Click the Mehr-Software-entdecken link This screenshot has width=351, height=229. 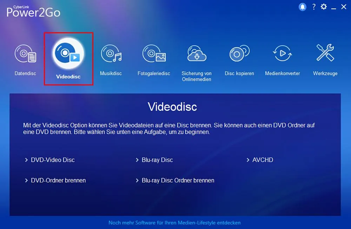[175, 223]
